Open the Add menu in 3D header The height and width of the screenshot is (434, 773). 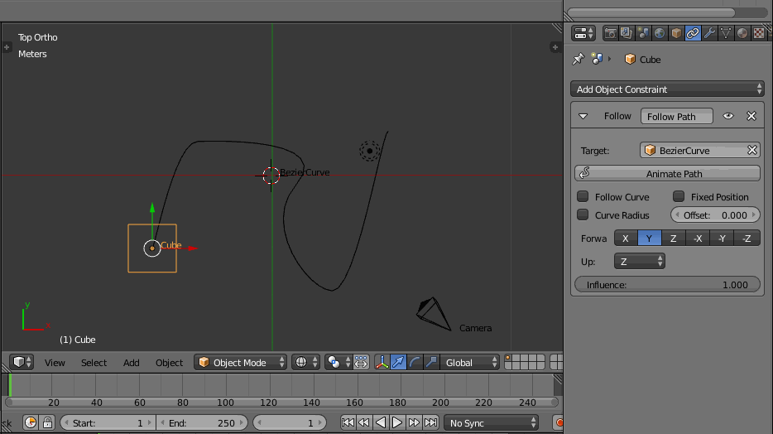pyautogui.click(x=132, y=363)
